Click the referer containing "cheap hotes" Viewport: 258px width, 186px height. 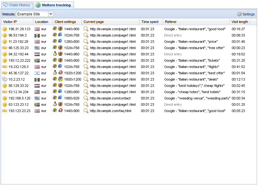tap(192, 92)
